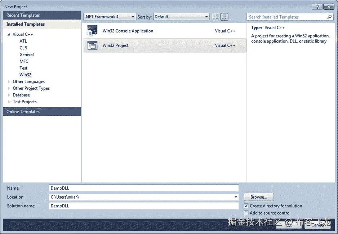Collapse the Visual C++ tree node
This screenshot has height=234, width=338.
tap(9, 34)
